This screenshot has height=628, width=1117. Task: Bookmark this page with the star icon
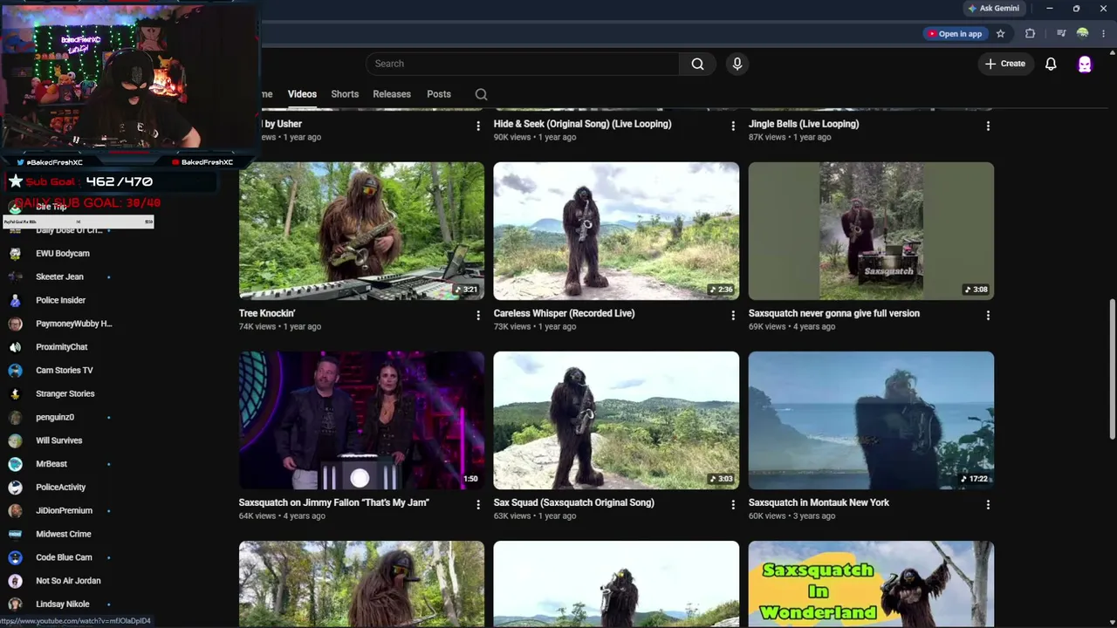point(1001,34)
